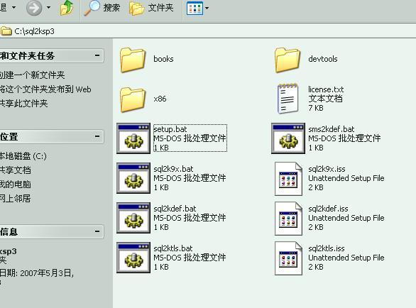416x308 pixels.
Task: Click the devtools folder name
Action: tap(323, 59)
